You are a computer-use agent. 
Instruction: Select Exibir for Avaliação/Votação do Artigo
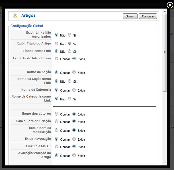coord(74,155)
